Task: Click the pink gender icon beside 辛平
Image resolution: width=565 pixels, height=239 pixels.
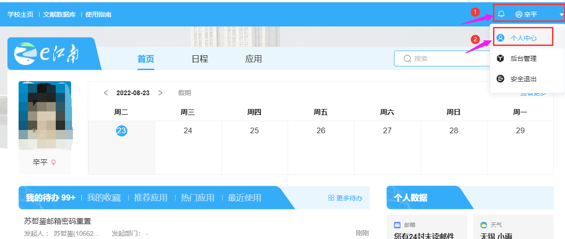Action: tap(53, 162)
